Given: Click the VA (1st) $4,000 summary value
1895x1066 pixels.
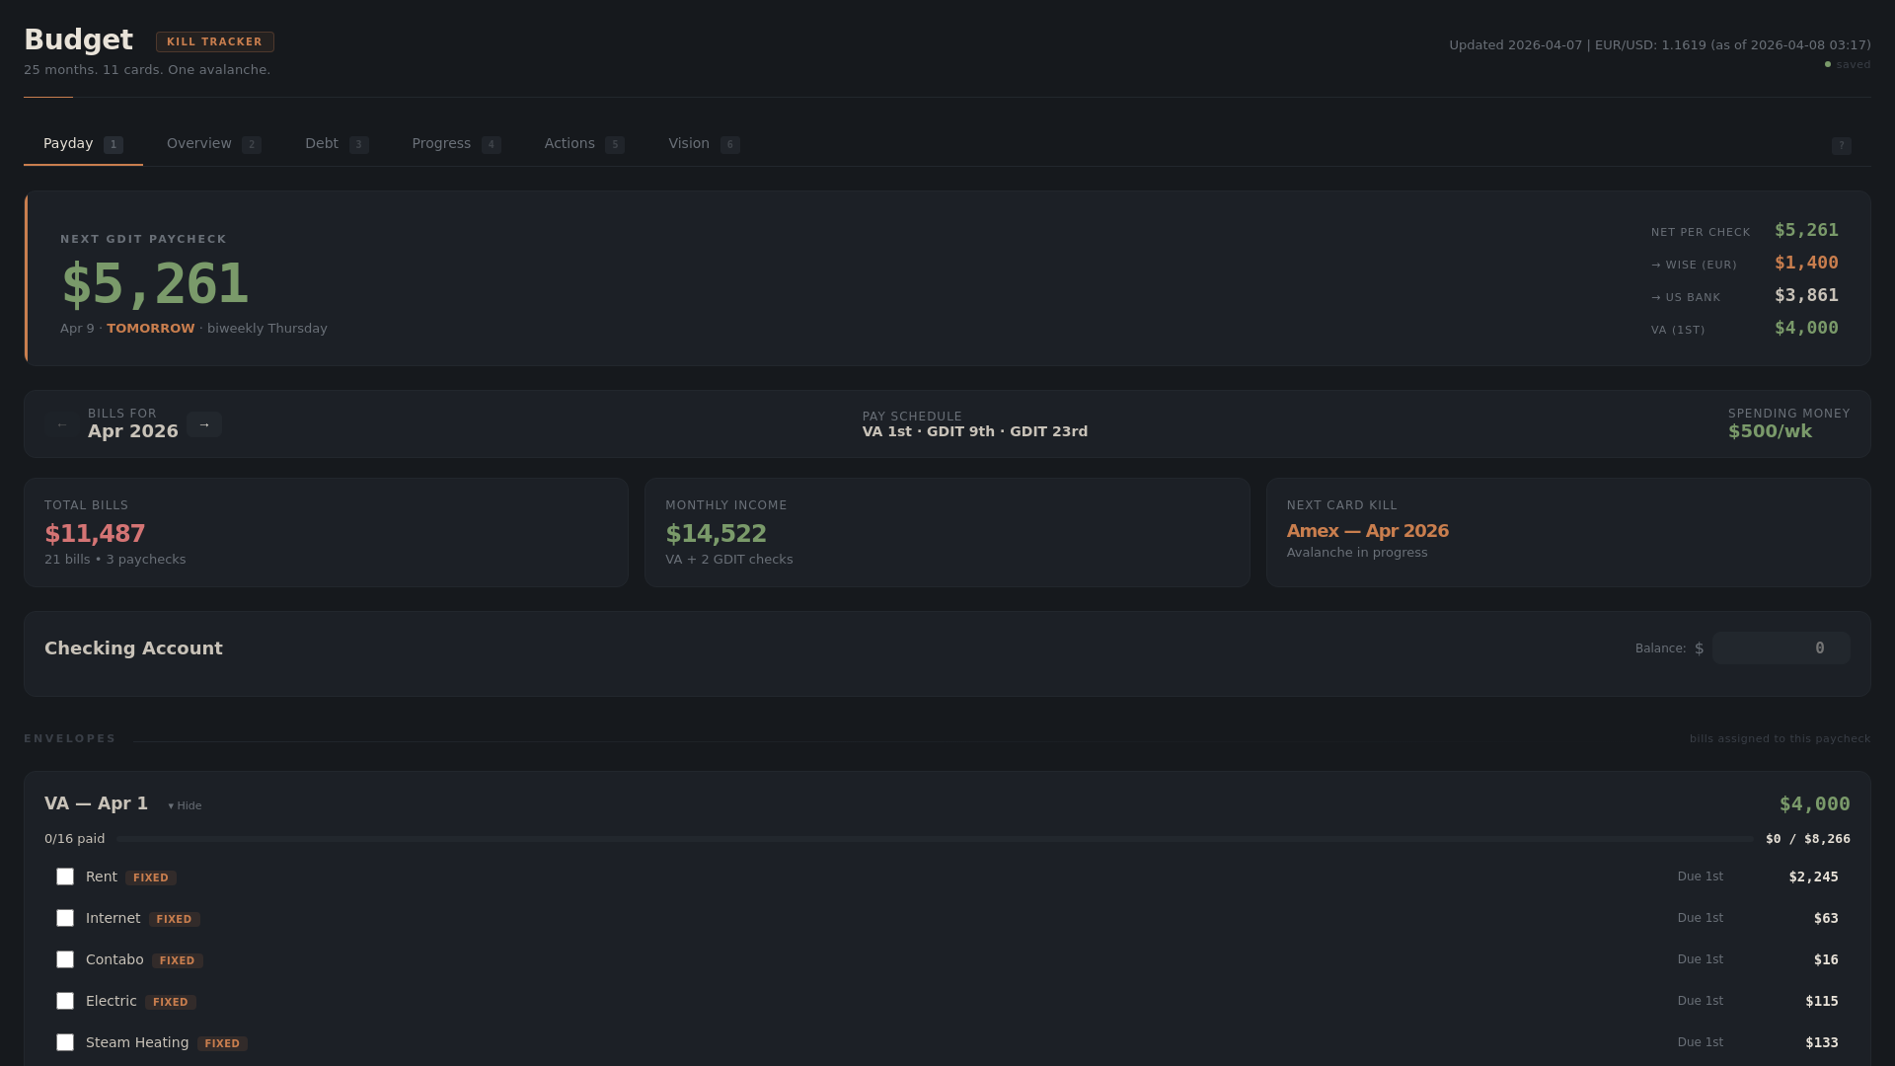Looking at the screenshot, I should [x=1806, y=328].
